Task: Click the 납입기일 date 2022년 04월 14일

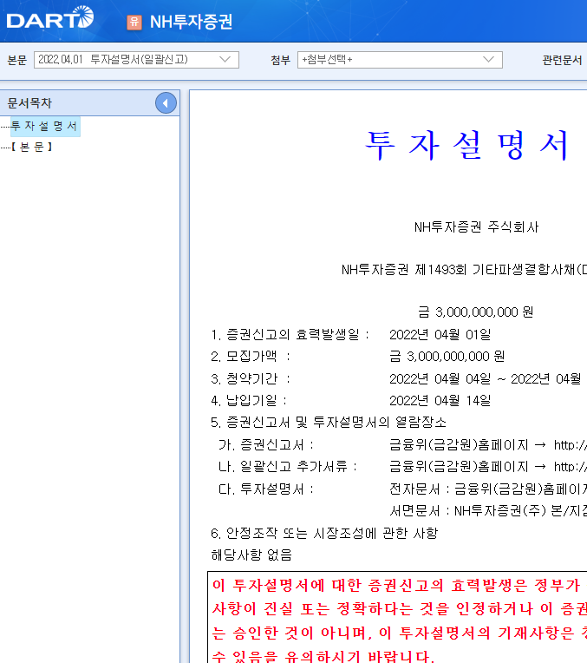Action: point(440,400)
